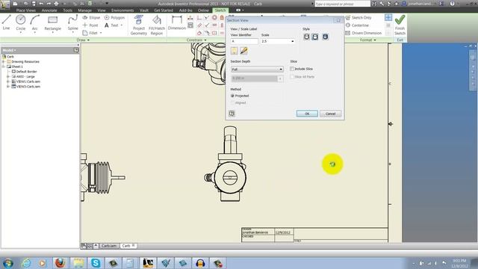Open Tools ribbon tab
The image size is (478, 269).
[x=68, y=10]
